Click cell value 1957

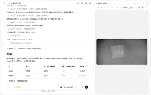click(64, 71)
